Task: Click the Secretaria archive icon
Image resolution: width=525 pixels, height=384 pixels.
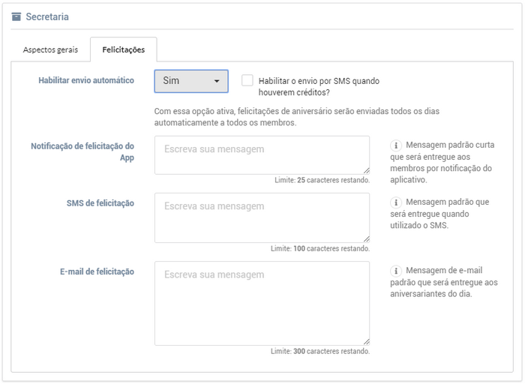Action: 16,16
